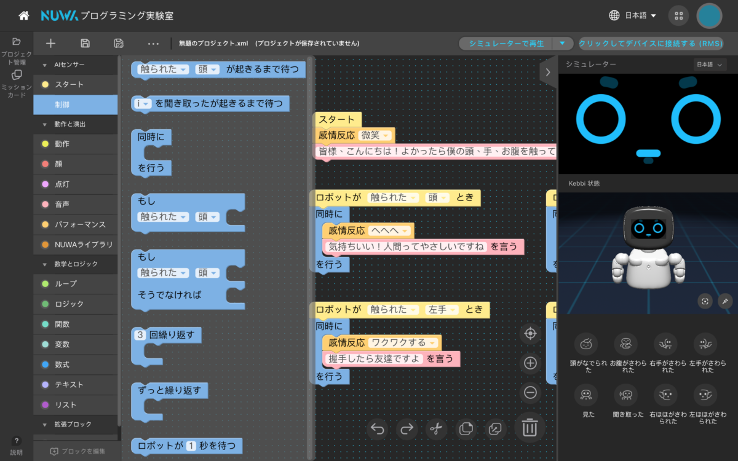Click the number field in 3 回繰り返す block
The height and width of the screenshot is (461, 738).
point(140,335)
